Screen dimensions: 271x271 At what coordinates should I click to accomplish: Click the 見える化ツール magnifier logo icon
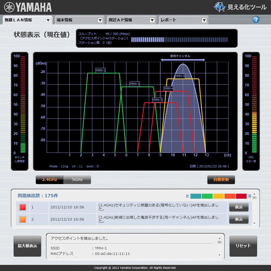tap(220, 7)
